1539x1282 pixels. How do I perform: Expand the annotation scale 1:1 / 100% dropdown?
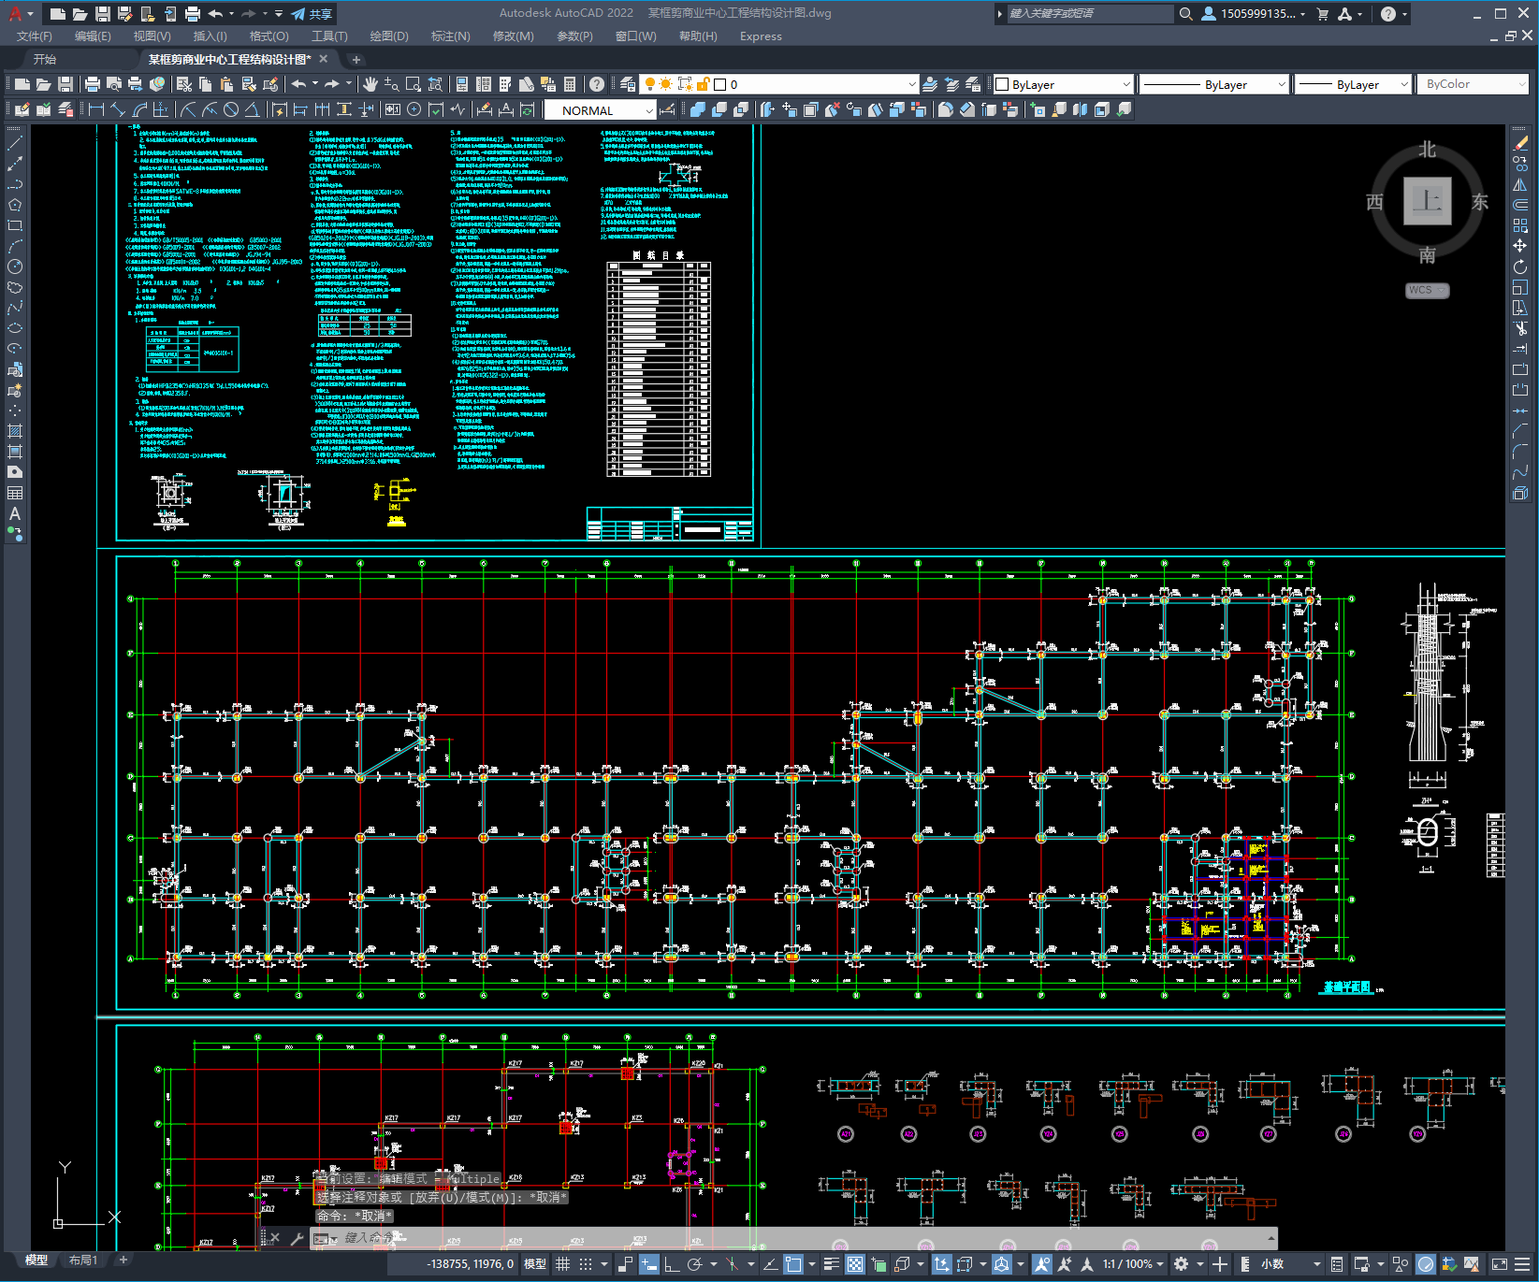coord(1133,1264)
